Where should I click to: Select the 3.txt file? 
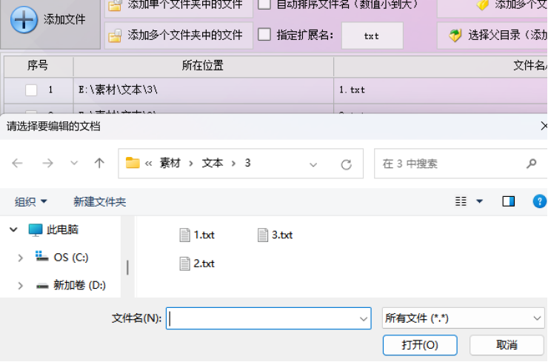275,235
